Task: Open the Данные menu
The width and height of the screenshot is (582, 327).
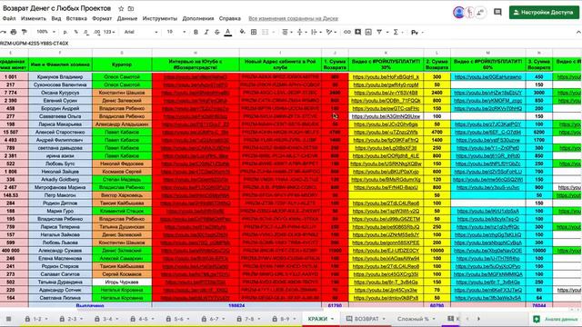Action: (127, 18)
